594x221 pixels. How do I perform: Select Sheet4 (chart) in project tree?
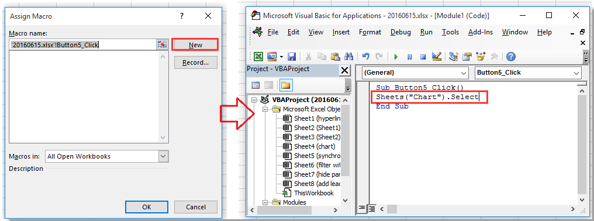click(x=309, y=146)
